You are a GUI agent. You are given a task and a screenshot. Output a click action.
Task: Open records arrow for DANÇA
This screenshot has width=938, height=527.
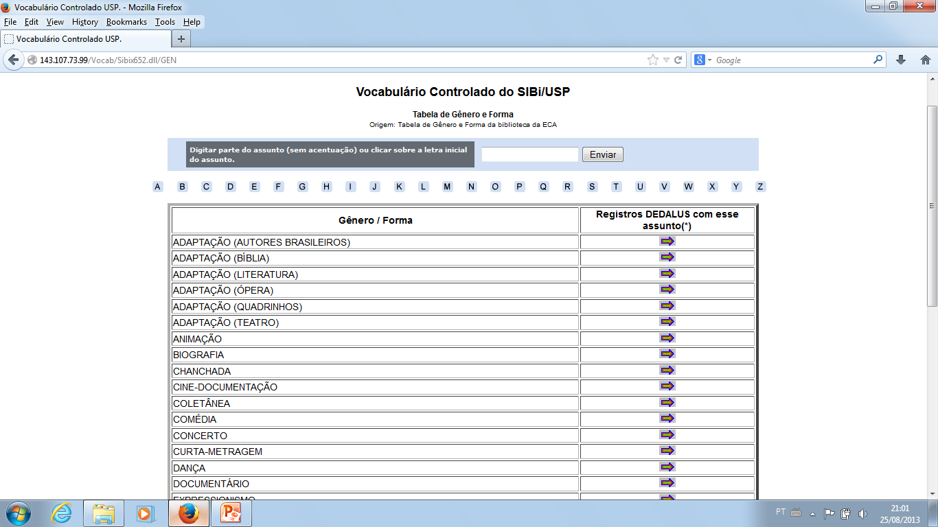667,467
